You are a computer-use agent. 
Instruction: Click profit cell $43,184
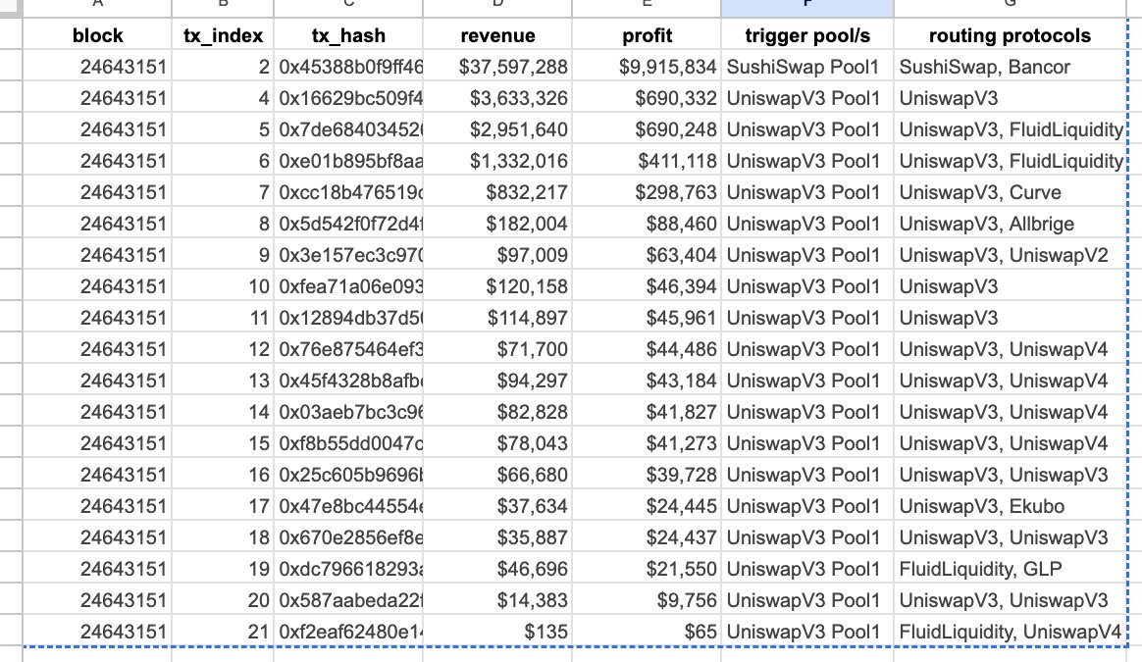pos(647,381)
